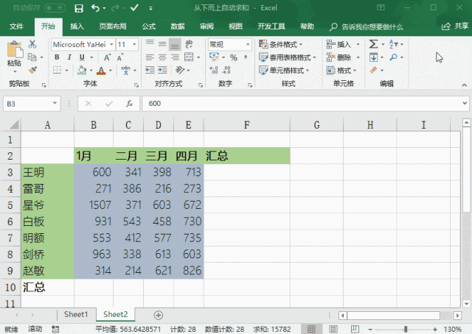Click the font color red A swatch

100,71
